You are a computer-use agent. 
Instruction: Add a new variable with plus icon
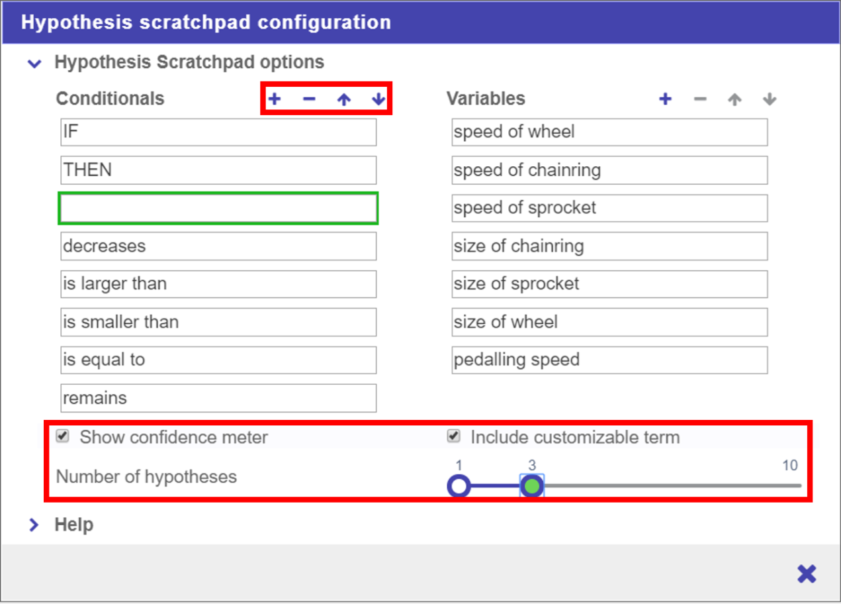coord(666,99)
